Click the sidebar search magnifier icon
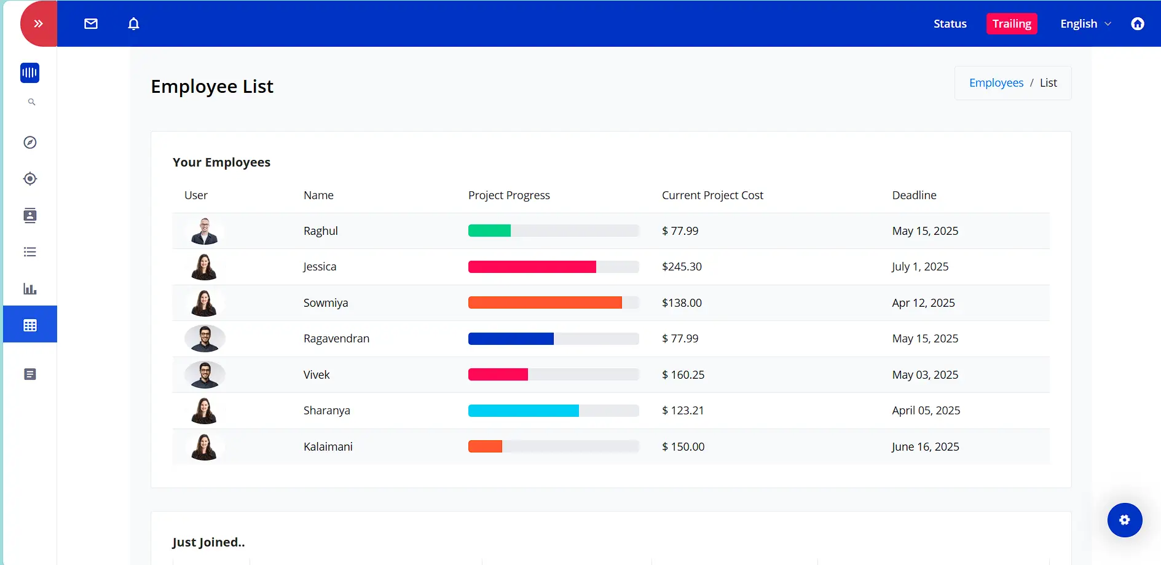 31,102
